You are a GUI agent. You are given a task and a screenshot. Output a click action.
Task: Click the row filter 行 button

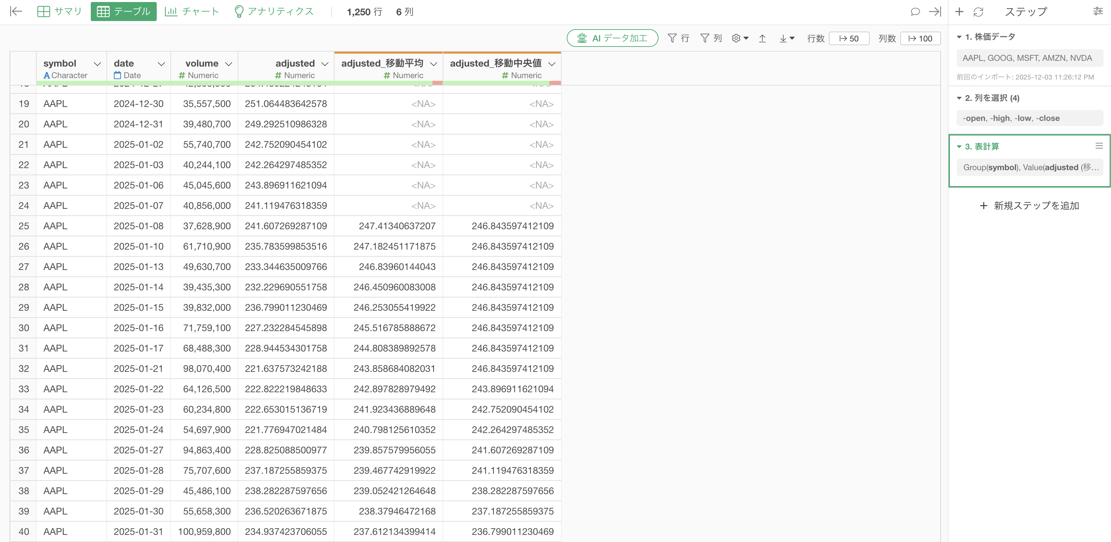(x=679, y=38)
